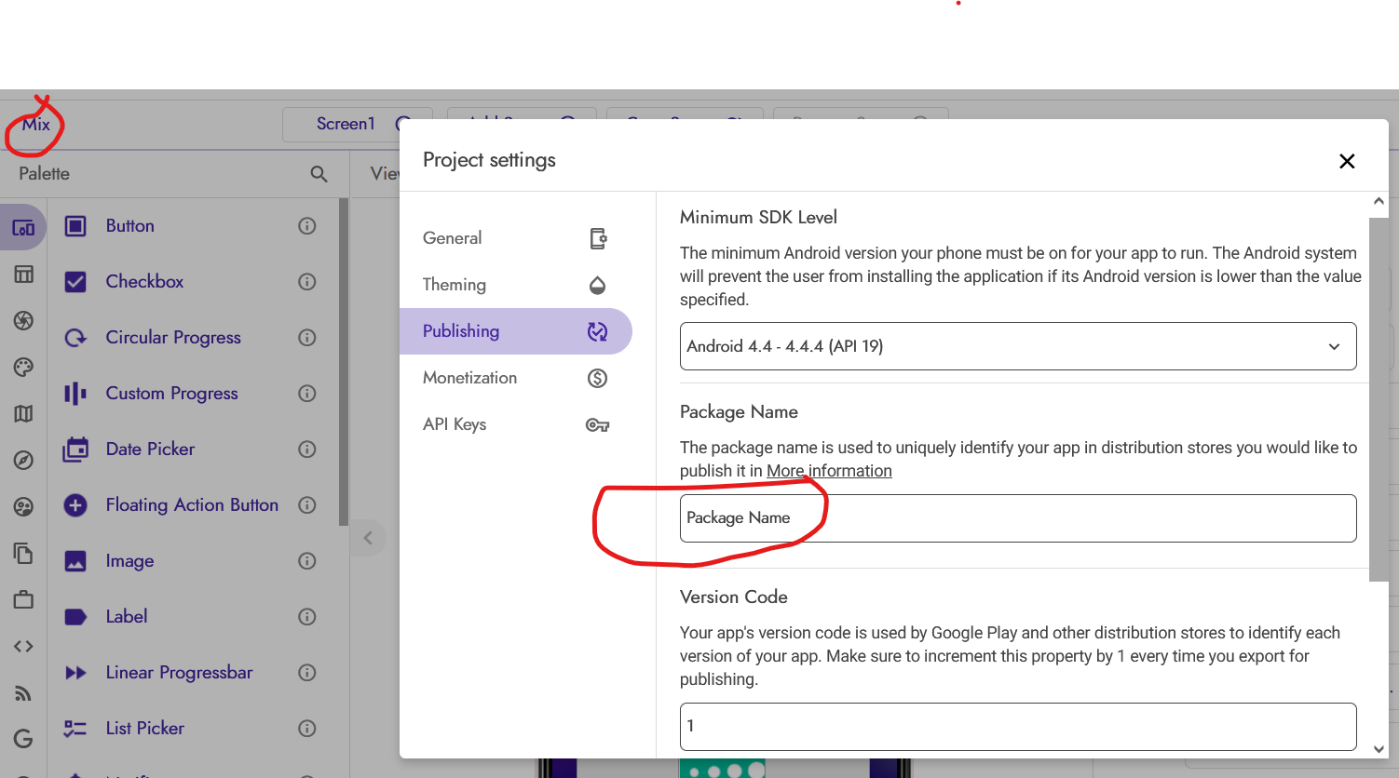
Task: Select the Drawing and Animation palette icon
Action: (23, 320)
